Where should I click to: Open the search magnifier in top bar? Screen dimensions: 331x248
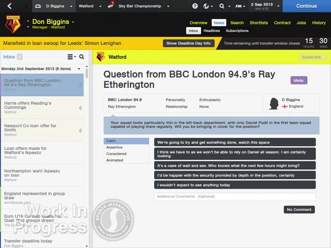coord(222,6)
